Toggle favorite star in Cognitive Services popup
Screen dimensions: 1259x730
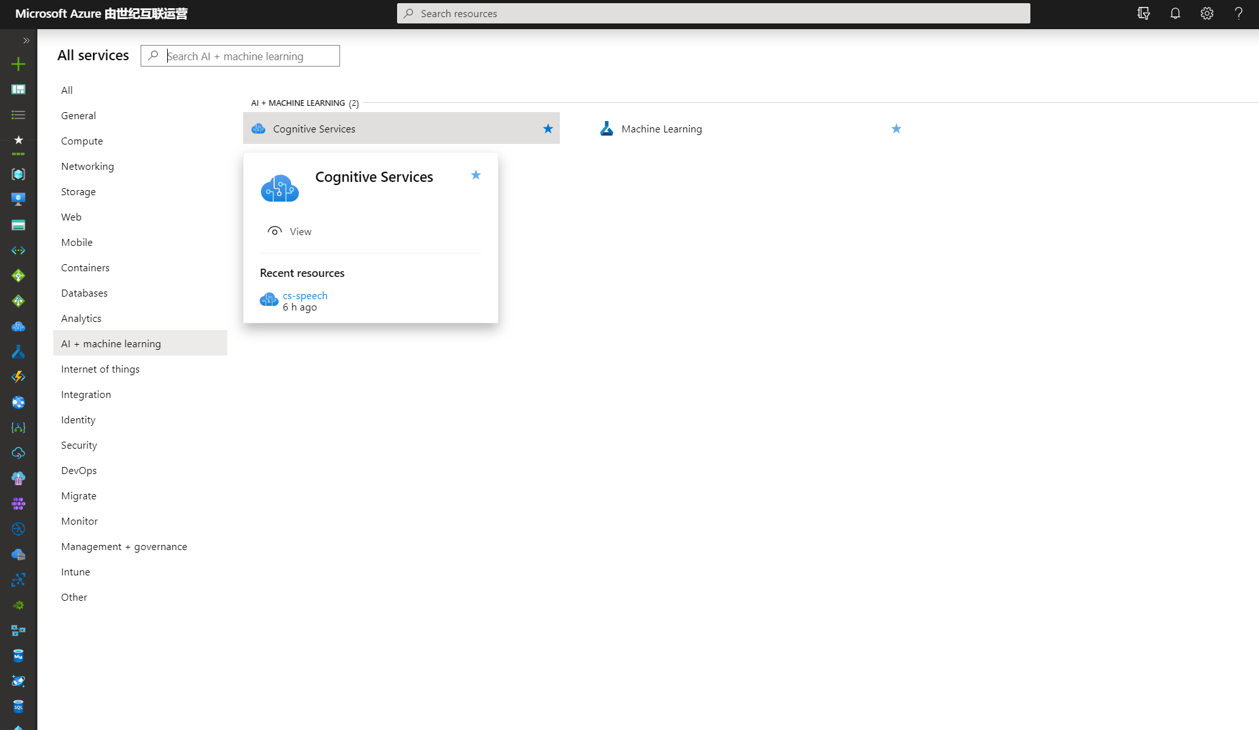point(476,175)
